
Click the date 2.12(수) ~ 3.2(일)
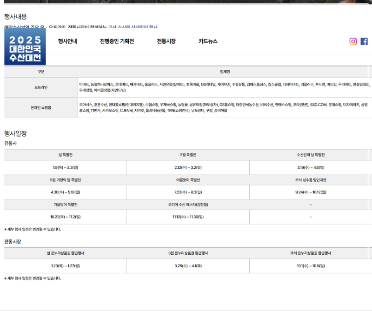pos(188,167)
